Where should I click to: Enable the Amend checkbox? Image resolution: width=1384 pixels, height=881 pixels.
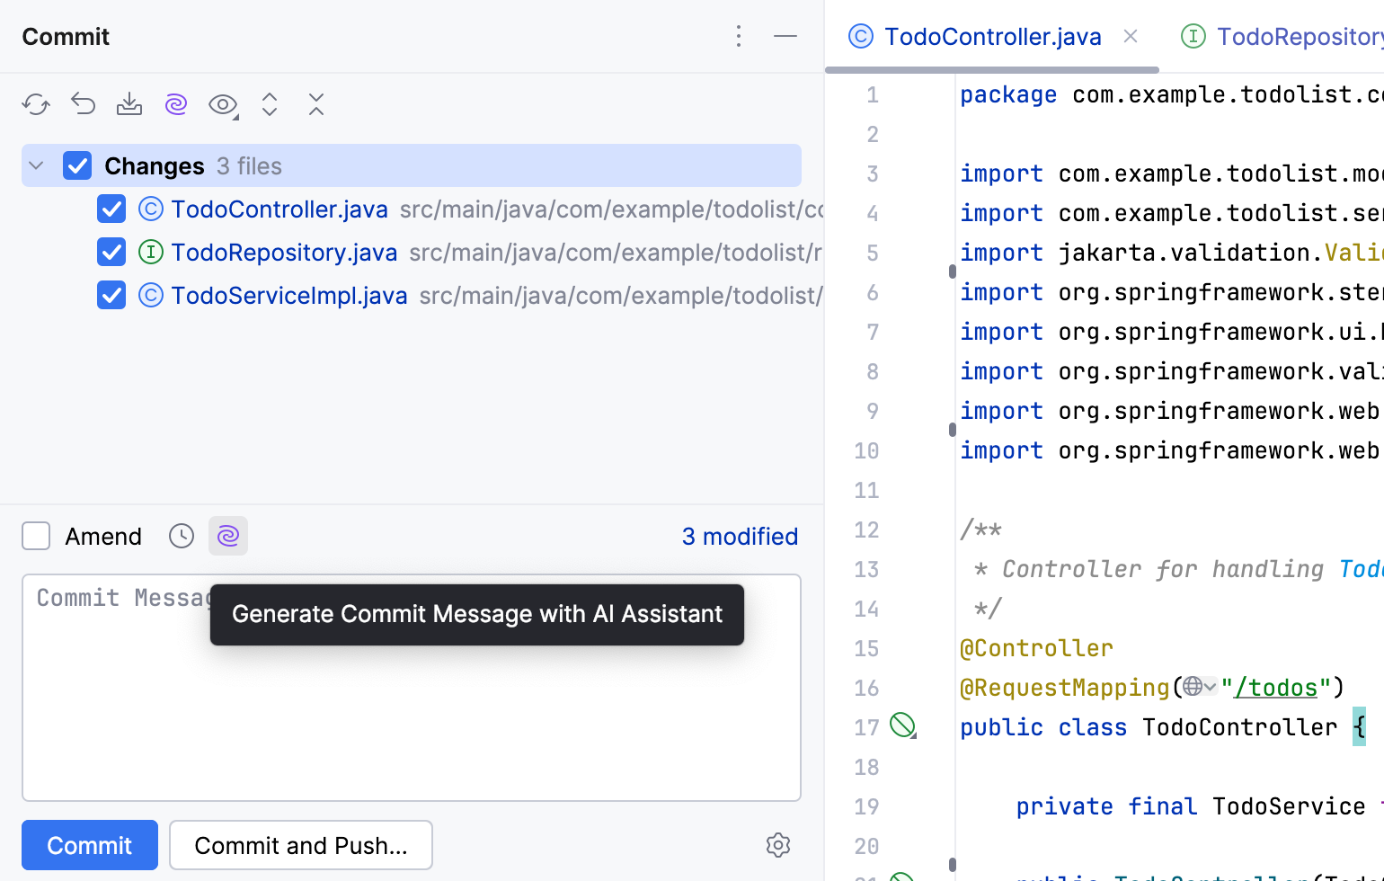coord(36,536)
